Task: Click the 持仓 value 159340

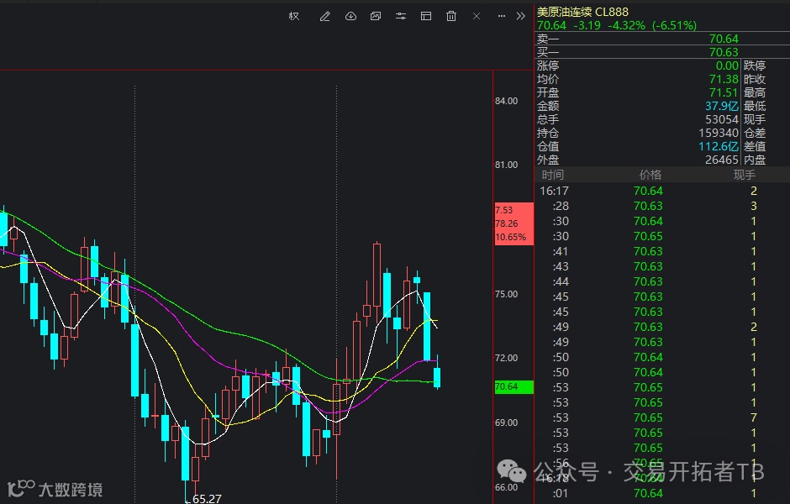Action: (x=719, y=133)
